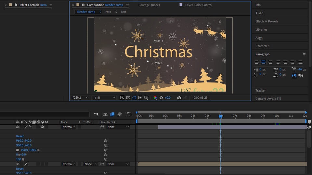312x175 pixels.
Task: Open first layer's Norma blend mode dropdown
Action: pos(68,127)
